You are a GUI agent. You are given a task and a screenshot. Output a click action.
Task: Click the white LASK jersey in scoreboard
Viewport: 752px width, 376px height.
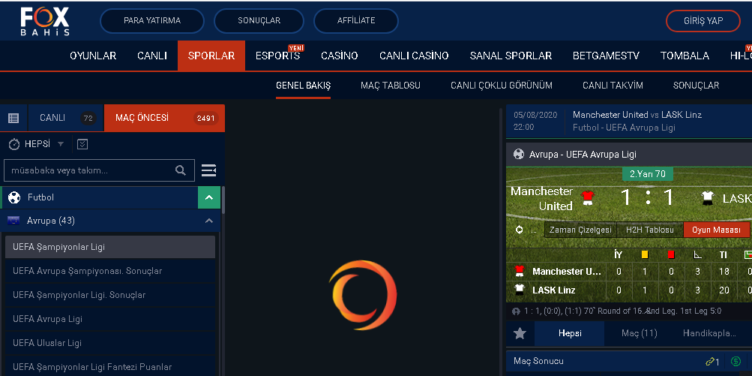[707, 198]
